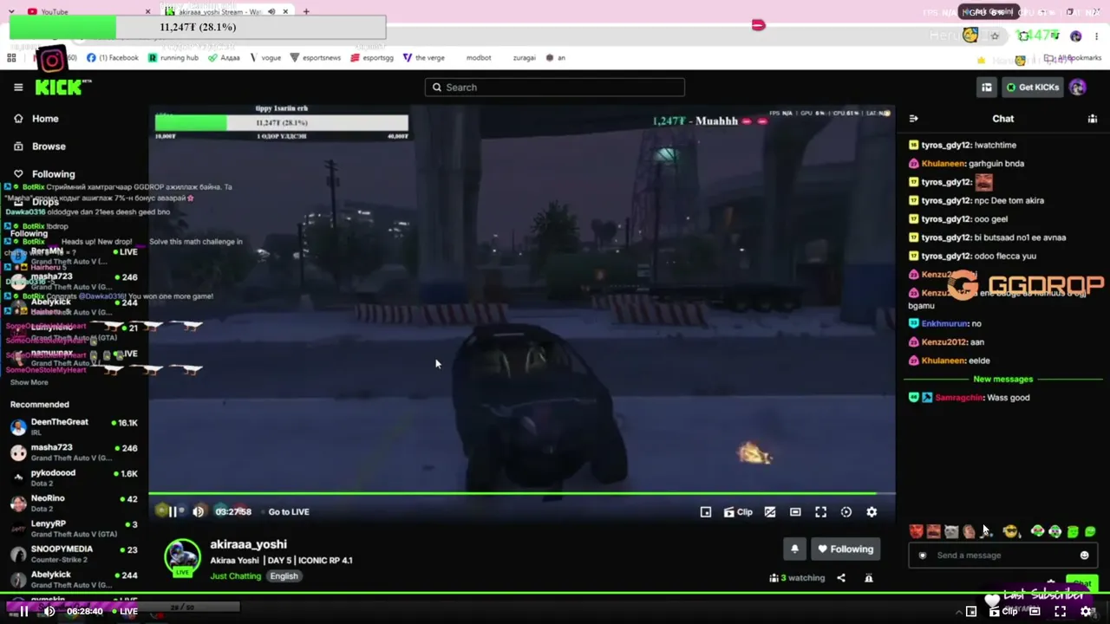Open the Facebook bookmark

coord(113,58)
